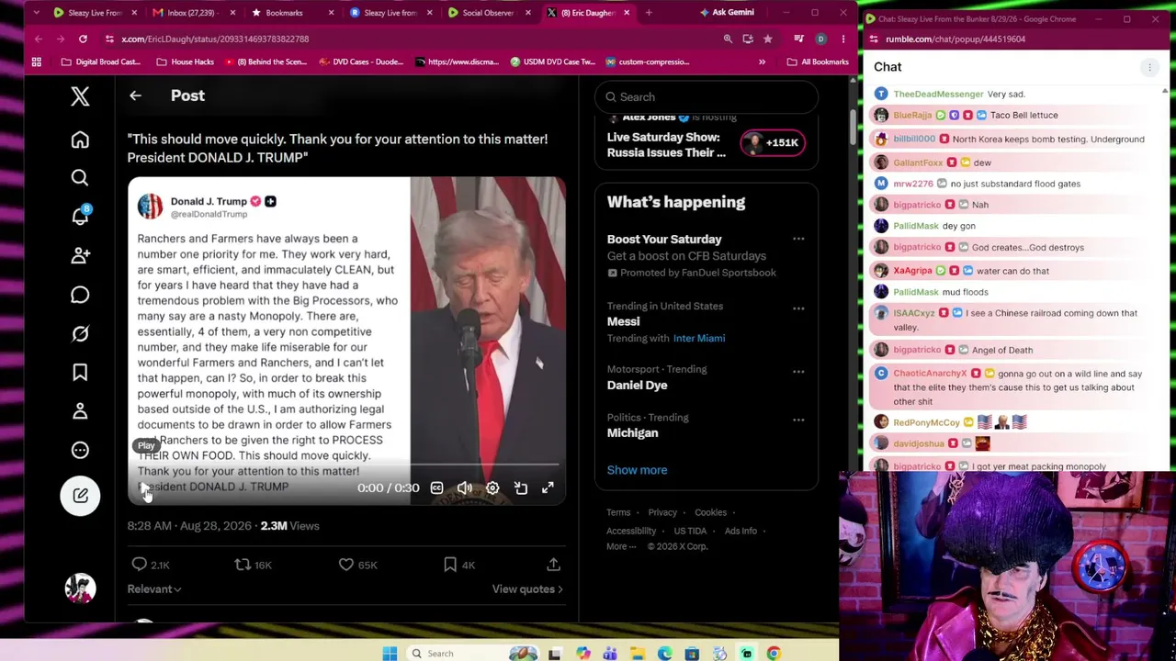The width and height of the screenshot is (1176, 661).
Task: Show hidden bookmarks via double chevron
Action: (x=762, y=62)
